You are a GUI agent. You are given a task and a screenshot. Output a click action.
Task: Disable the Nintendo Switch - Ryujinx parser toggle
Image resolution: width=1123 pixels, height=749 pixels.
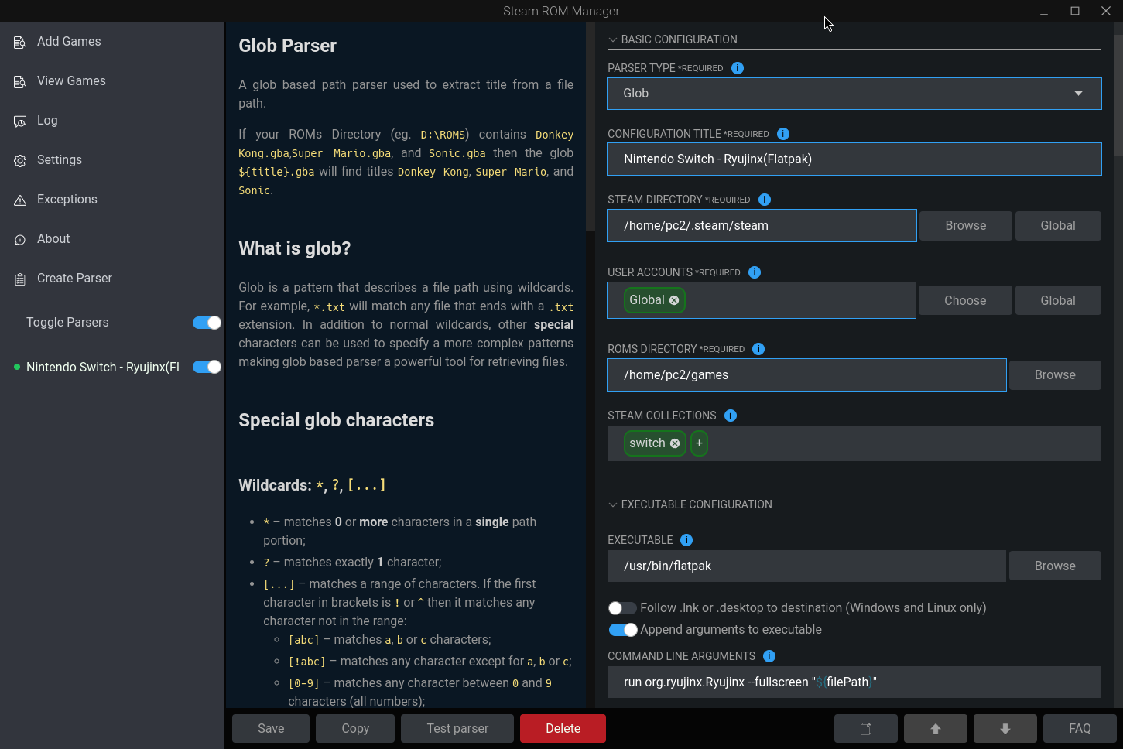[206, 367]
